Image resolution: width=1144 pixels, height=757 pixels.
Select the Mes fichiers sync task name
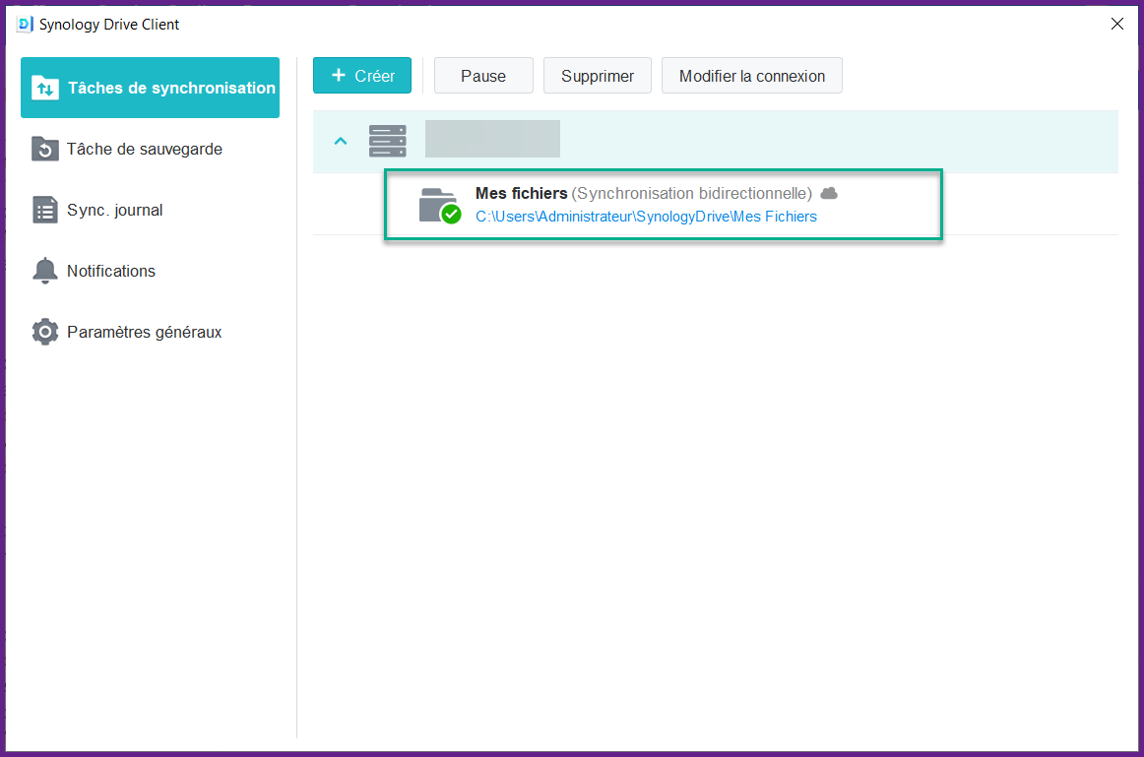[x=521, y=193]
